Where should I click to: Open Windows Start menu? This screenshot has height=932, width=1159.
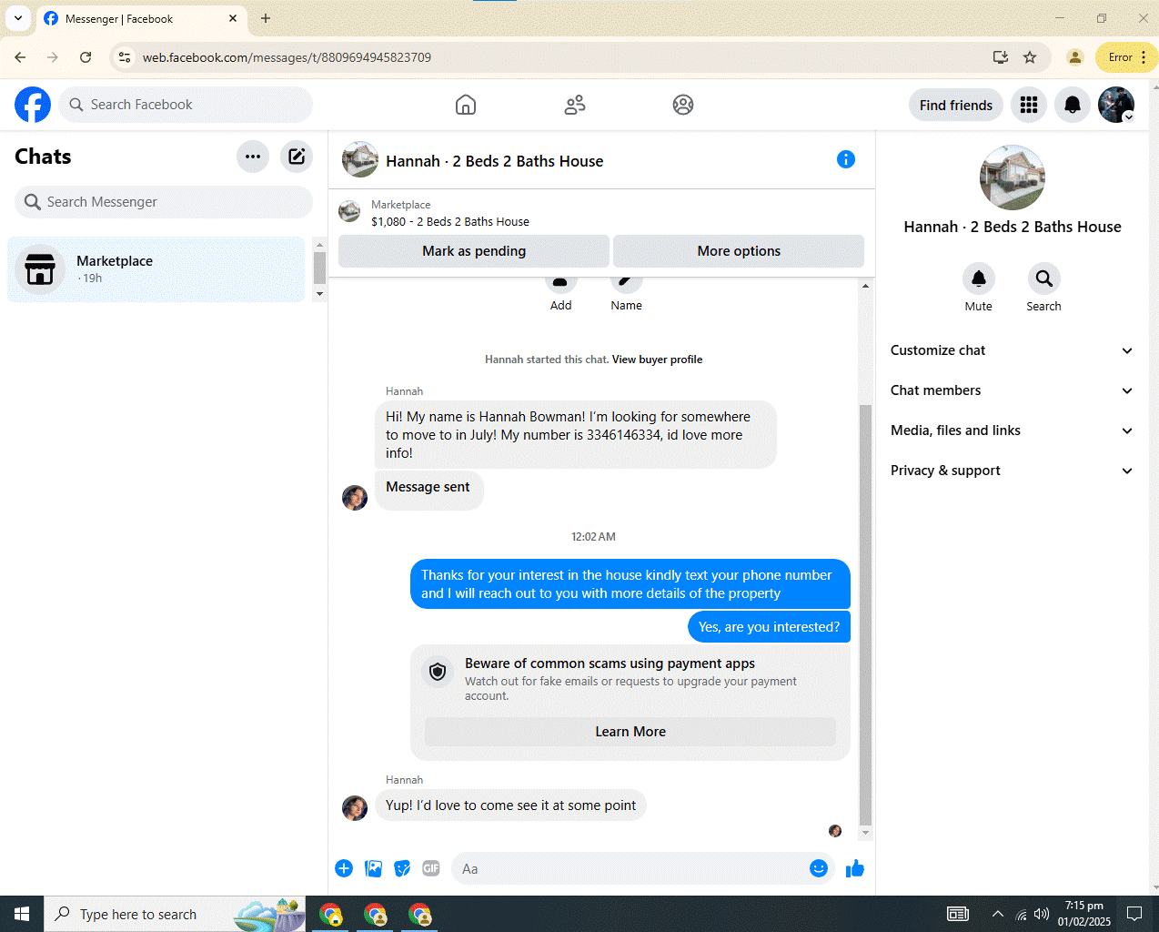[x=22, y=914]
